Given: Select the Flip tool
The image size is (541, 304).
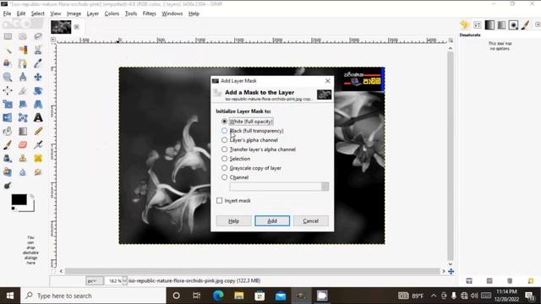Looking at the screenshot, I should [x=8, y=118].
